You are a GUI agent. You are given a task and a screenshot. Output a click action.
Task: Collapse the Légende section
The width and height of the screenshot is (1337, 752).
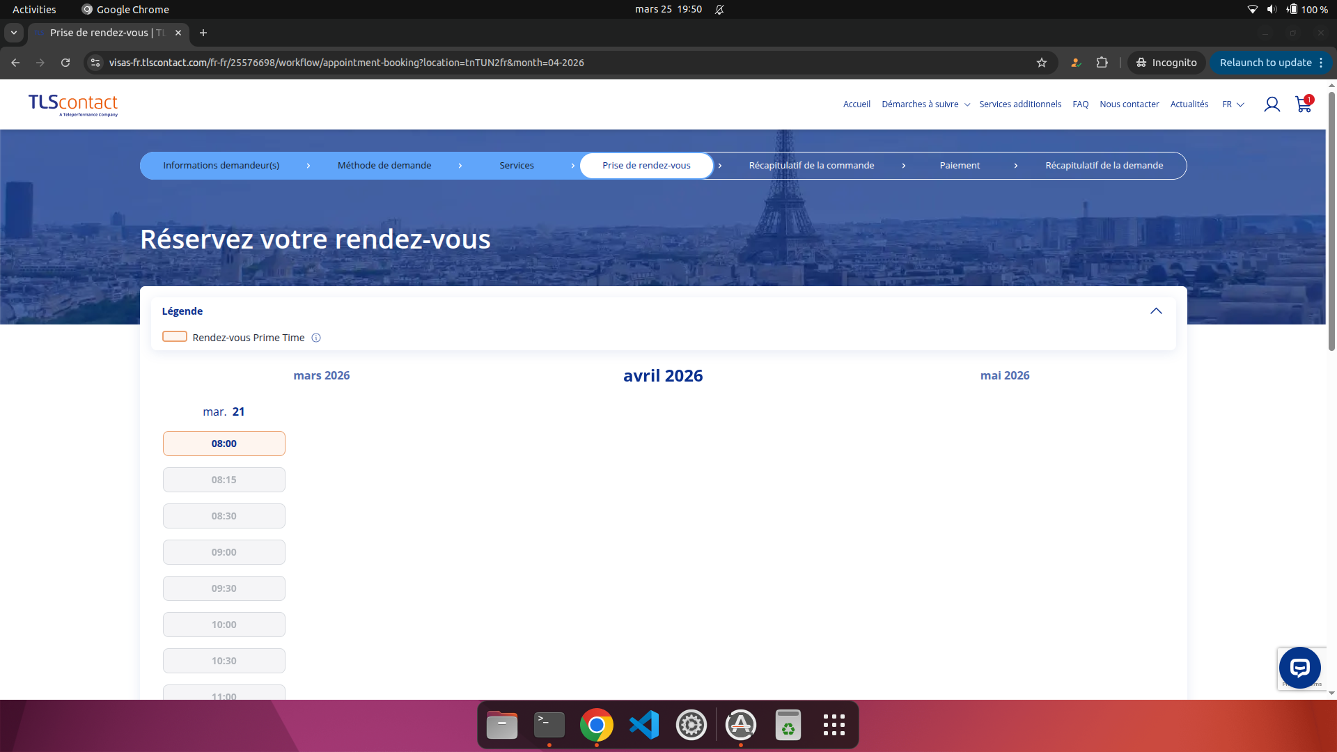pos(1157,311)
